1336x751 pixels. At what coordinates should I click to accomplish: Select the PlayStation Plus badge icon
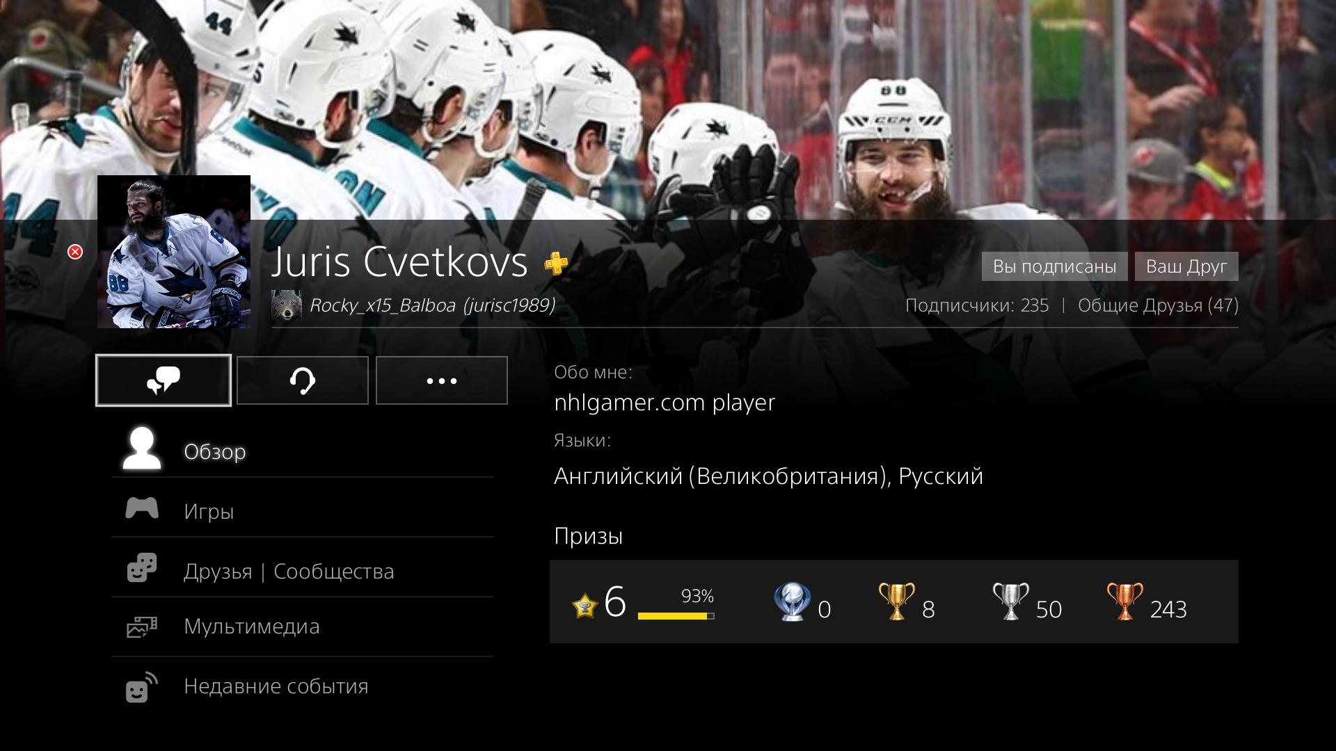click(x=555, y=264)
